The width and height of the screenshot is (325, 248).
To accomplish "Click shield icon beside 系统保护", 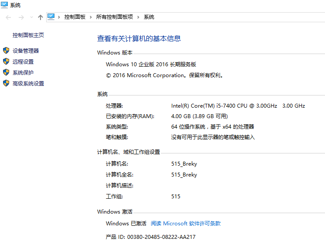I will 6,72.
